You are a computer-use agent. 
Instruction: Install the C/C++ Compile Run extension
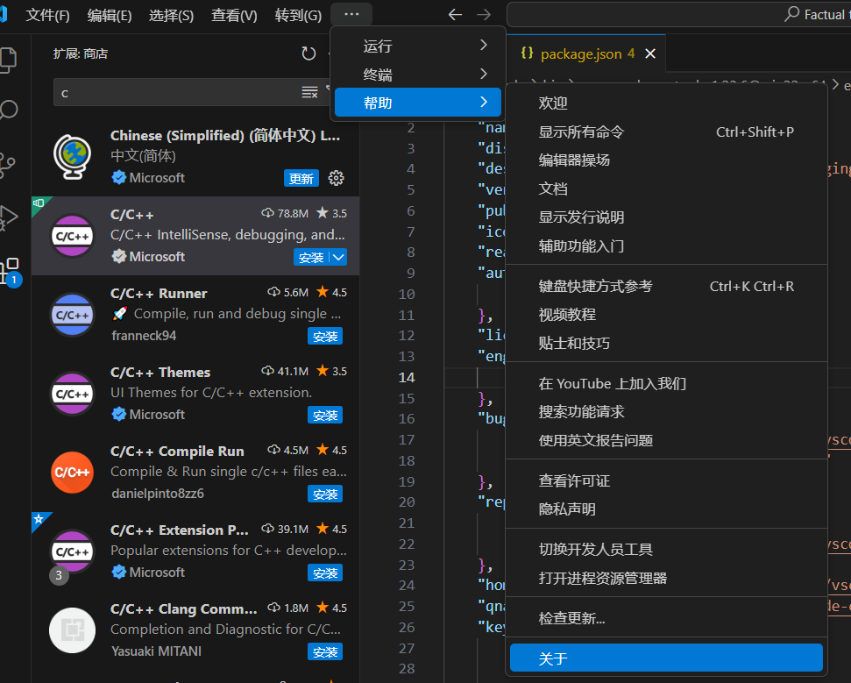(x=325, y=494)
